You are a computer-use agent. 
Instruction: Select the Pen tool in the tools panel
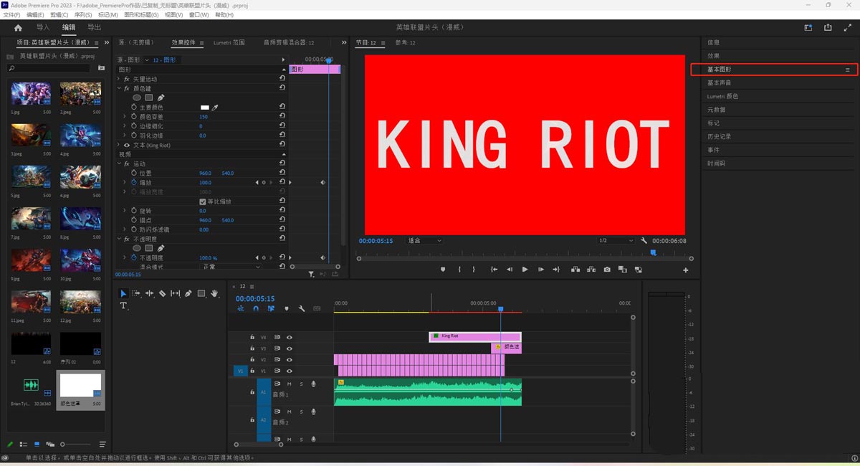[188, 293]
